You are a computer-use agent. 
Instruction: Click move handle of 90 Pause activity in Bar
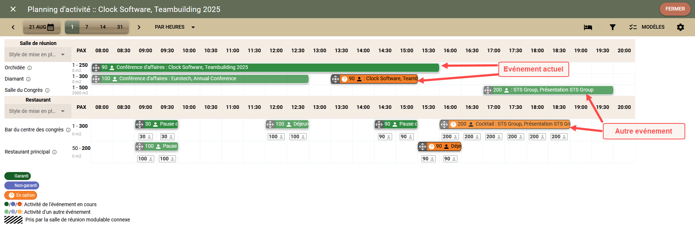point(379,124)
